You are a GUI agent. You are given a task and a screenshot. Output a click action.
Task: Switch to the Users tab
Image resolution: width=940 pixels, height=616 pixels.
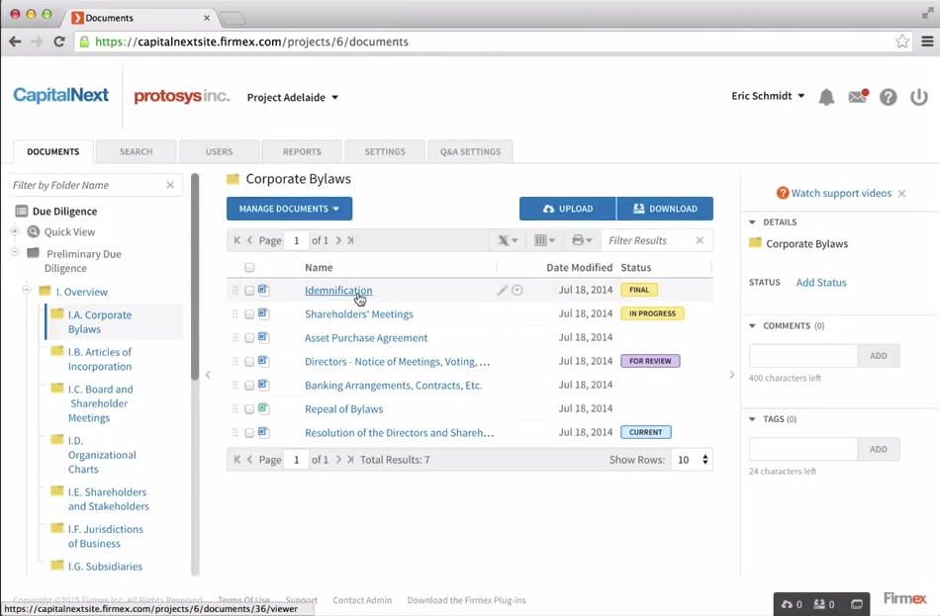tap(219, 151)
